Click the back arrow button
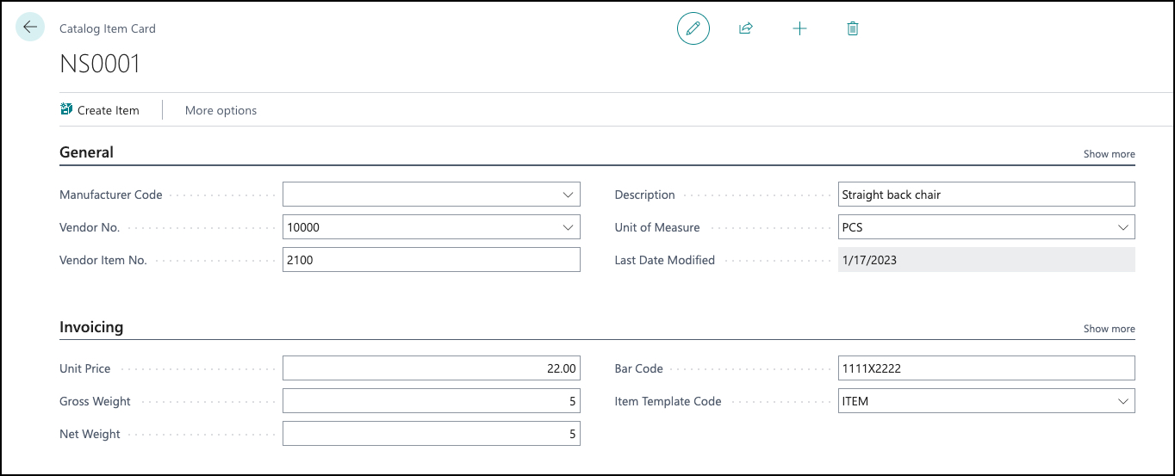Image resolution: width=1175 pixels, height=476 pixels. point(30,28)
